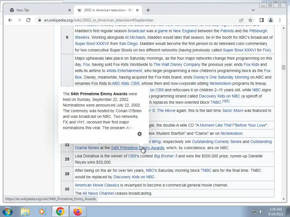Viewport: 290px width, 217px height.
Task: Open the Before Your Love link
Action: pos(250,125)
